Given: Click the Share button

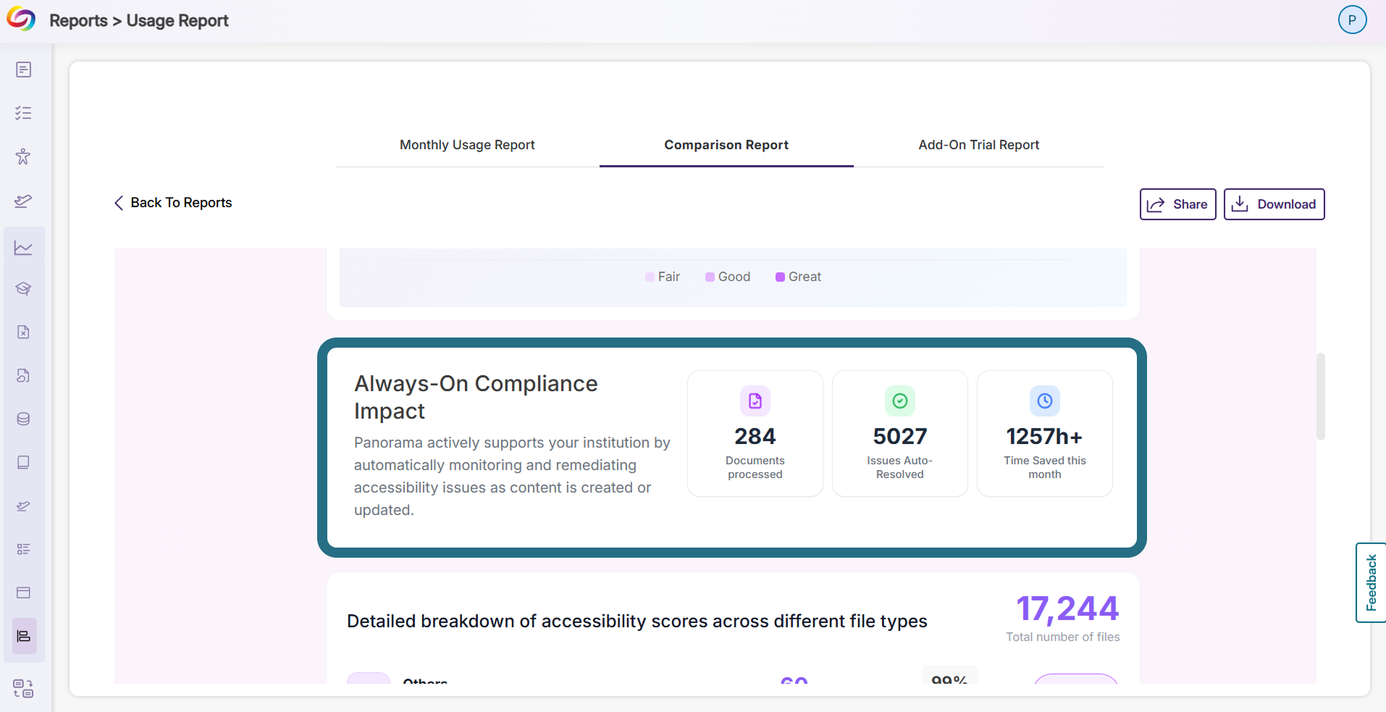Looking at the screenshot, I should [1177, 204].
